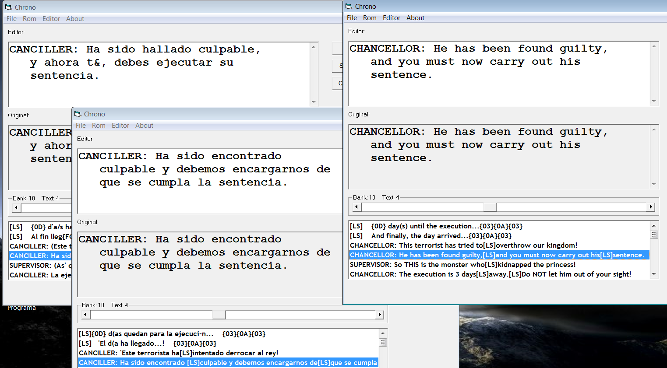667x368 pixels.
Task: Select 'And finally, the day arrived' row
Action: pyautogui.click(x=499, y=236)
